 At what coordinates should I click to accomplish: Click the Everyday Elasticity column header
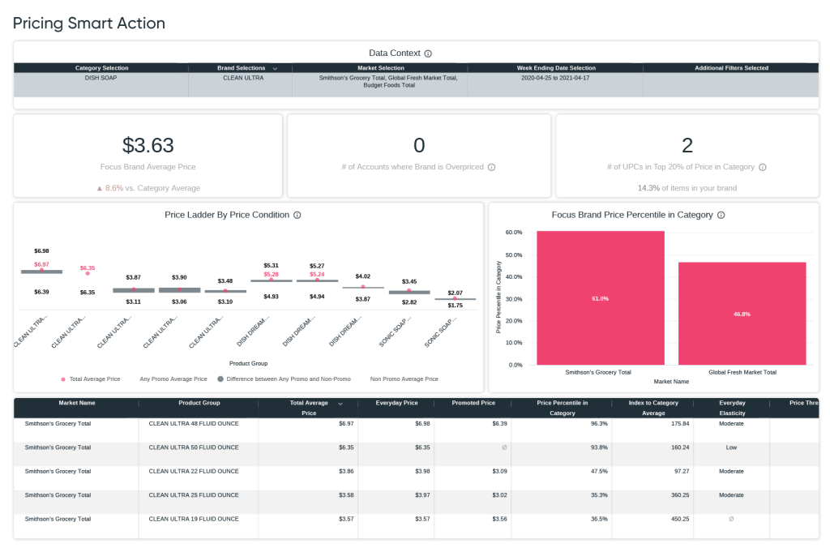coord(732,408)
